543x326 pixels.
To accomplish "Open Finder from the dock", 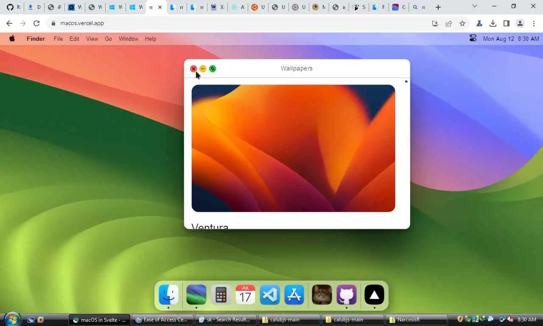I will coord(168,295).
